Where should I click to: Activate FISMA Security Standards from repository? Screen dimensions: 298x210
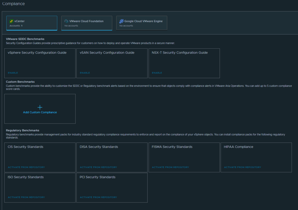pyautogui.click(x=171, y=167)
